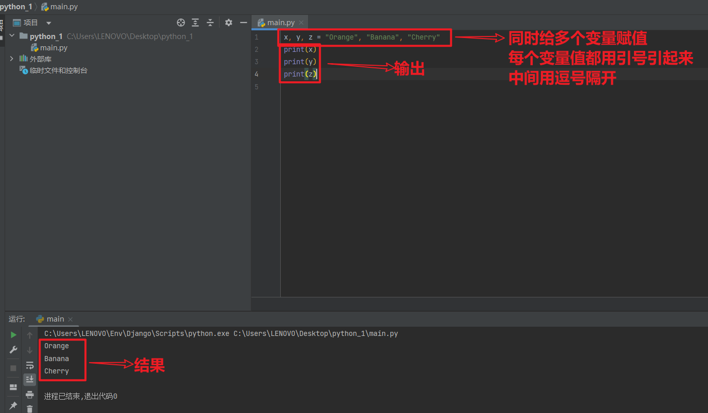The height and width of the screenshot is (413, 708).
Task: Click line number 1 in gutter
Action: point(257,37)
